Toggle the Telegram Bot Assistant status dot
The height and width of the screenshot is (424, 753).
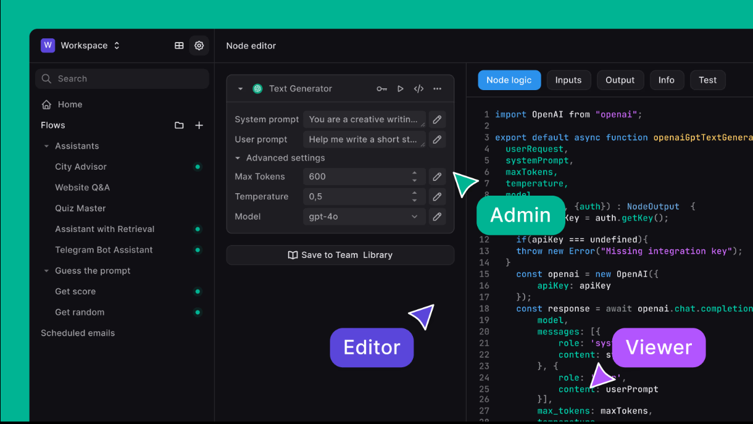(198, 250)
